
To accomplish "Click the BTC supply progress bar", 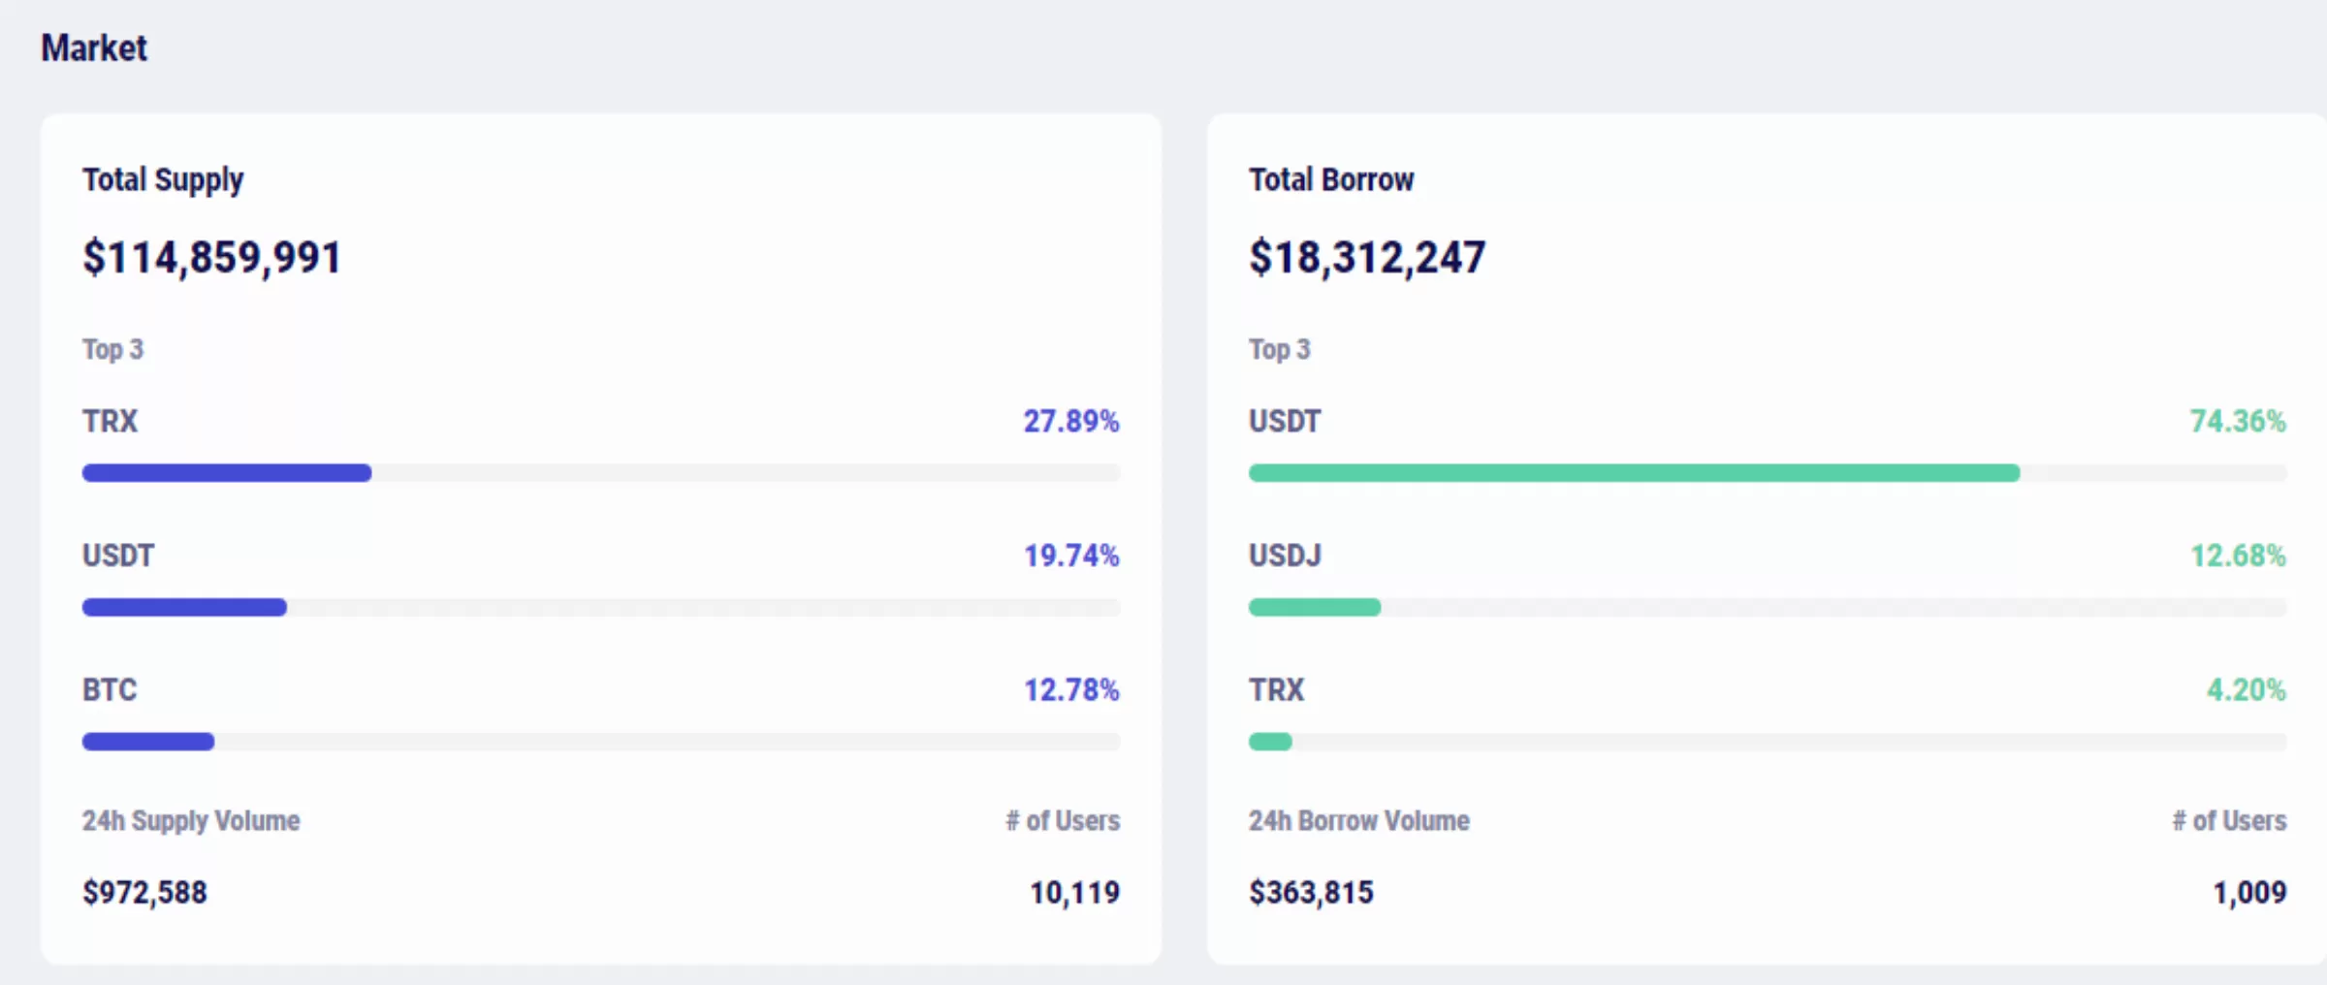I will pyautogui.click(x=601, y=742).
